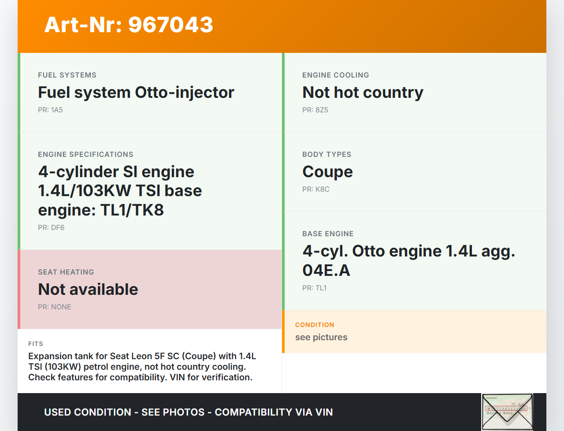
Task: Click the PR: 1A5 code
Action: pyautogui.click(x=50, y=110)
